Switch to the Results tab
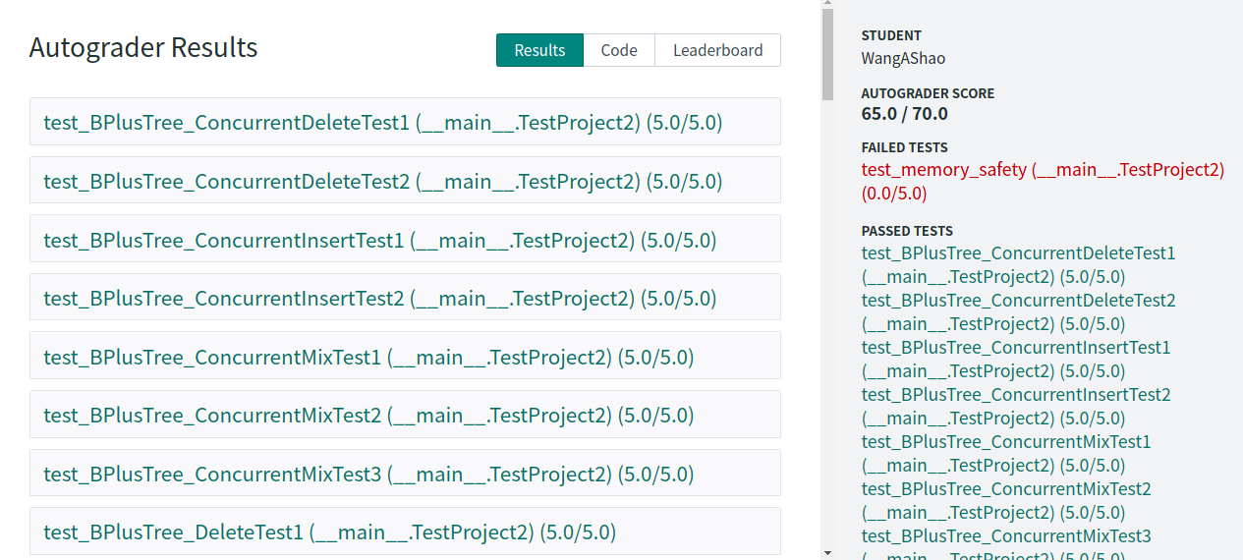Viewport: 1243px width, 560px height. pos(539,50)
